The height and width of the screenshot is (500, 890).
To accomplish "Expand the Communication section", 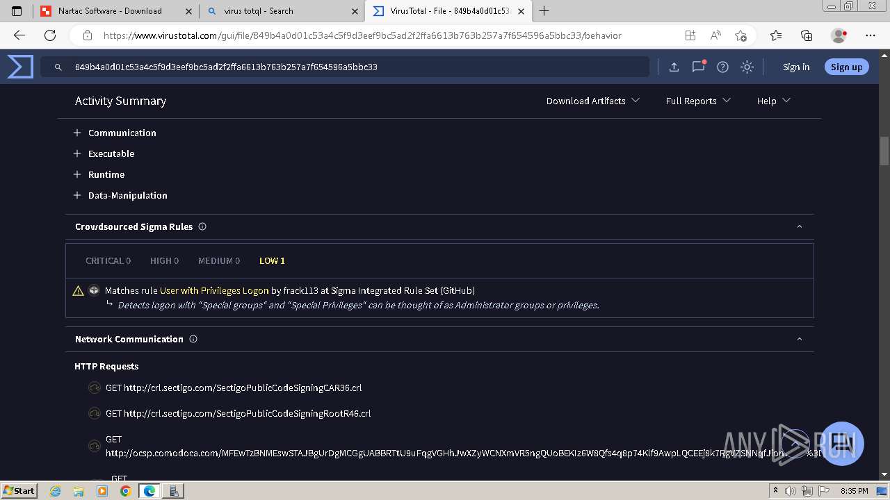I will click(x=115, y=133).
